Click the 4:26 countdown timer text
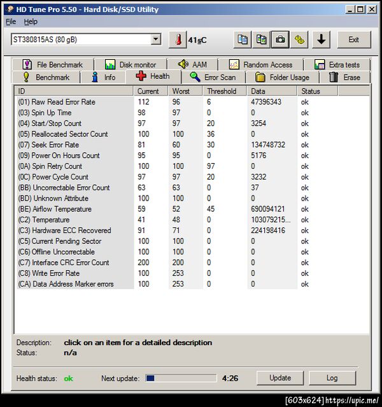This screenshot has height=407, width=382. pos(230,378)
